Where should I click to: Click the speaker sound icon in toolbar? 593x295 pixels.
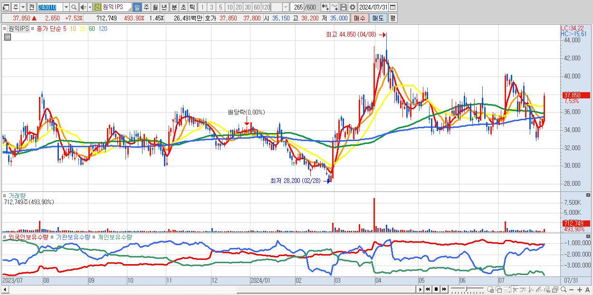coord(83,7)
